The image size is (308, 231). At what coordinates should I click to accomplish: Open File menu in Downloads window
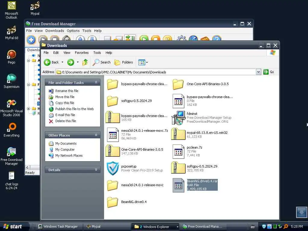46,53
